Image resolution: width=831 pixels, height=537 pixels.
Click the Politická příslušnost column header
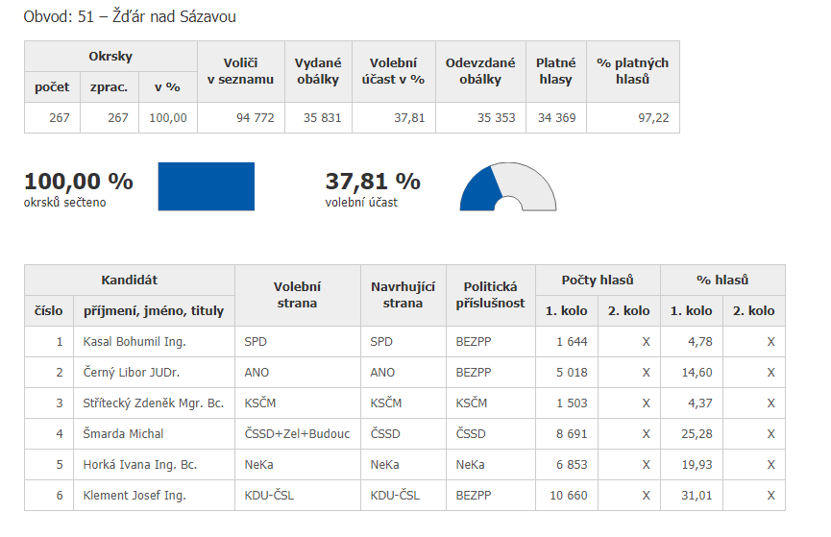(490, 295)
